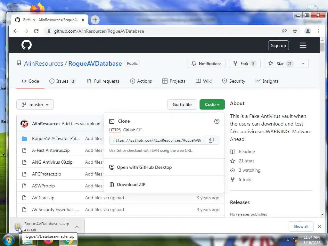Click the Notifications button
Screen dimensions: 328x246
coord(206,63)
